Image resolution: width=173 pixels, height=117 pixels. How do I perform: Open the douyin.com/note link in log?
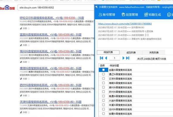click(x=125, y=24)
